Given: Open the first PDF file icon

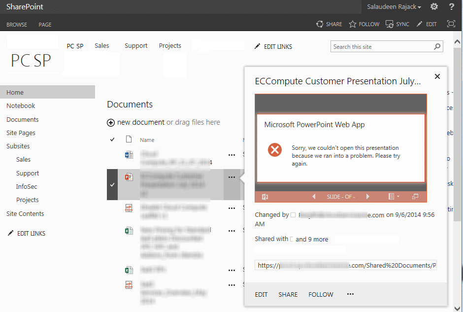Looking at the screenshot, I should pos(129,208).
